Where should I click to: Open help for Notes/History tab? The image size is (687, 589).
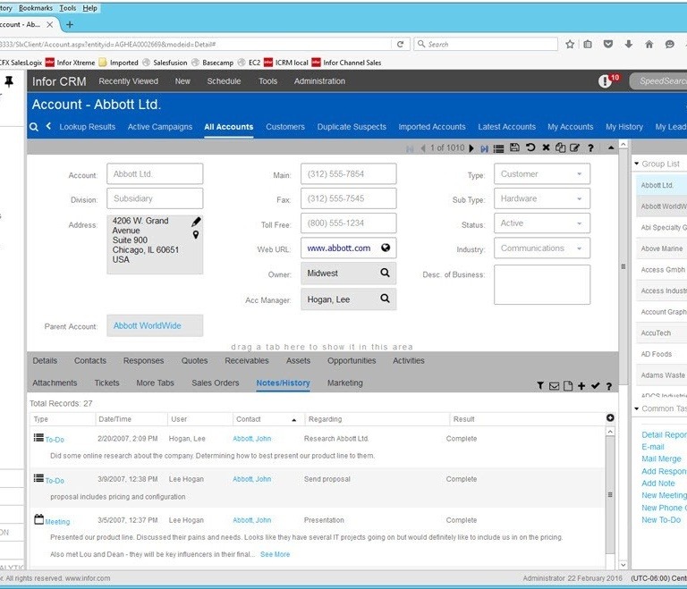coord(609,386)
